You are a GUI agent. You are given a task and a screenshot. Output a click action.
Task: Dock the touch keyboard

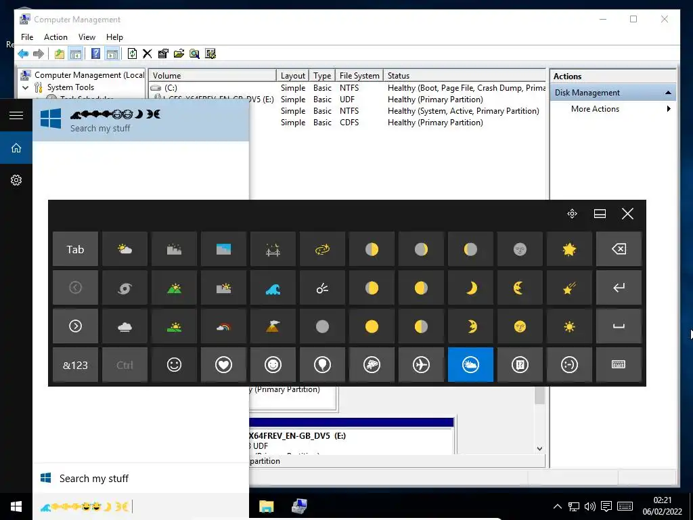pos(600,214)
